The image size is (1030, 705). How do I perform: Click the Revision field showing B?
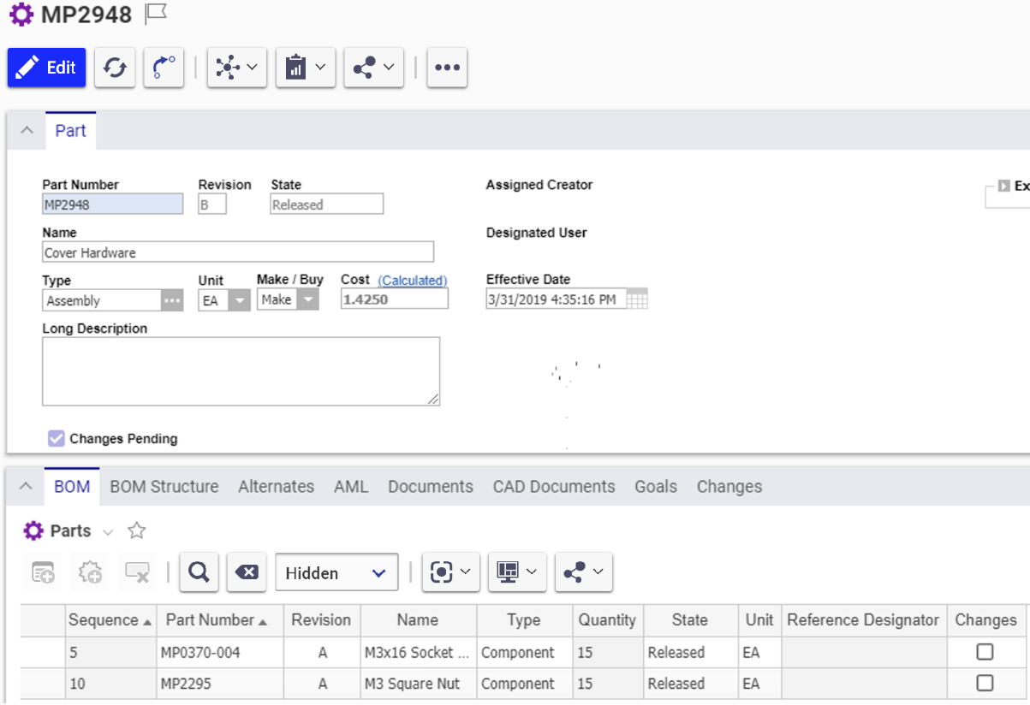tap(212, 204)
